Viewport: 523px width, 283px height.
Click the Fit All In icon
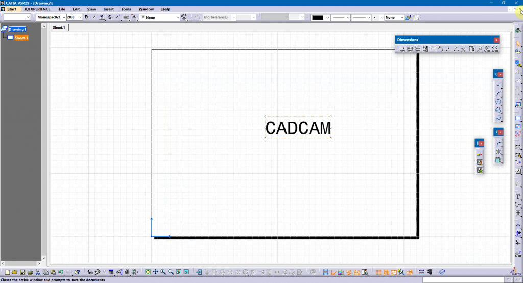tap(148, 272)
